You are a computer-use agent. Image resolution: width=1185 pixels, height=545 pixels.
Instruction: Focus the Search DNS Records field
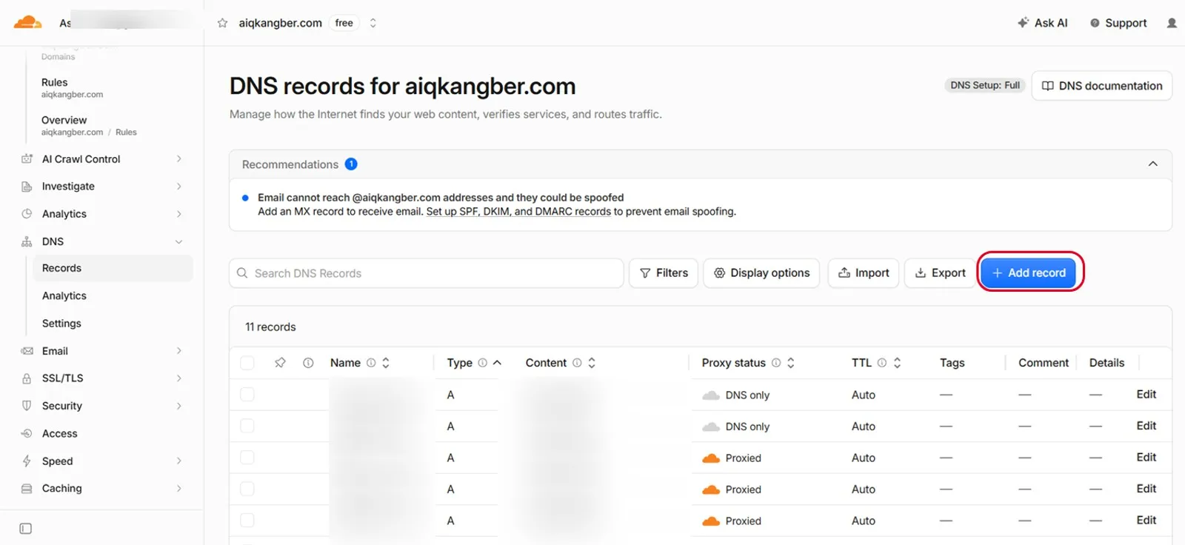(427, 273)
